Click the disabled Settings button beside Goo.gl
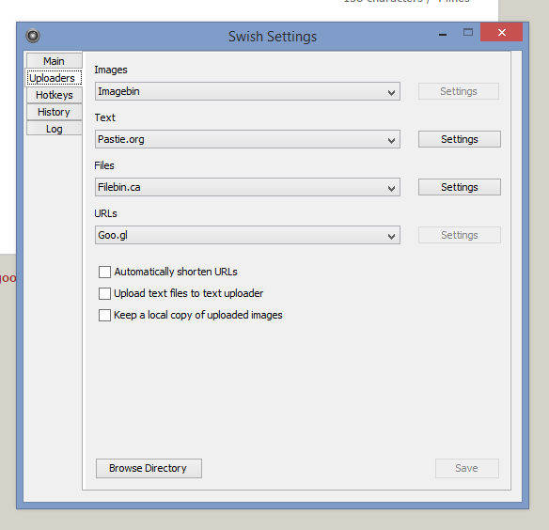The height and width of the screenshot is (530, 549). click(x=460, y=235)
